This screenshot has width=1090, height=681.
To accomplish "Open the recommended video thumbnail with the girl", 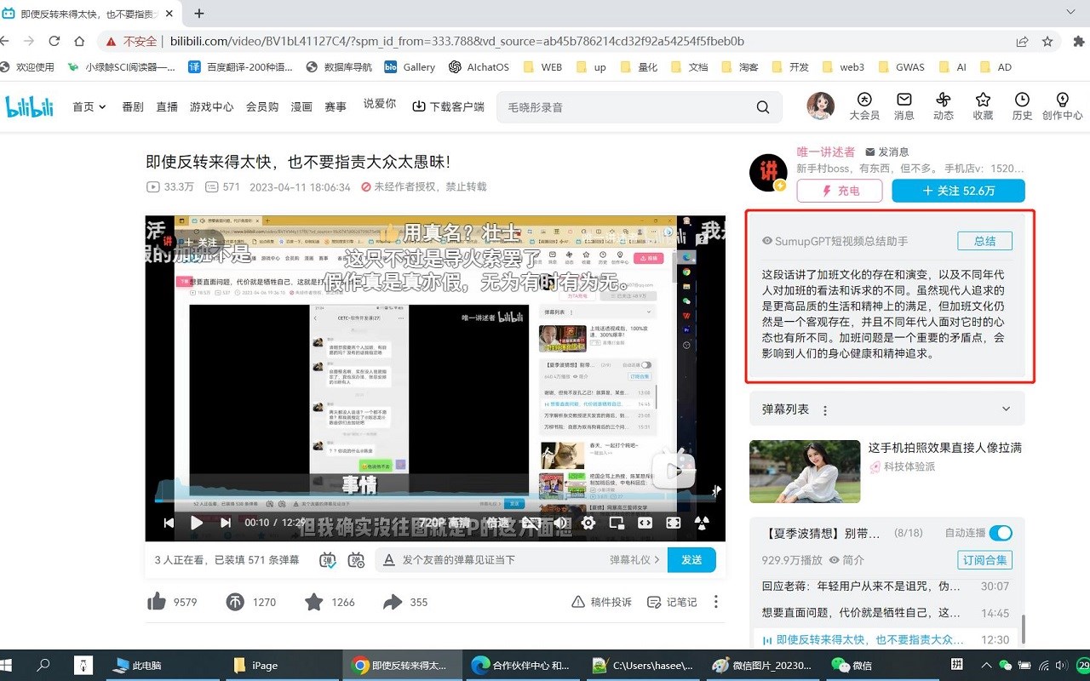I will [x=805, y=472].
